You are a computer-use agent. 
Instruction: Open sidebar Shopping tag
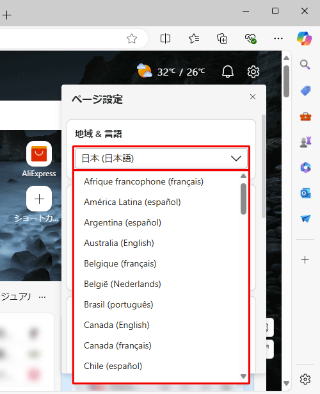305,90
